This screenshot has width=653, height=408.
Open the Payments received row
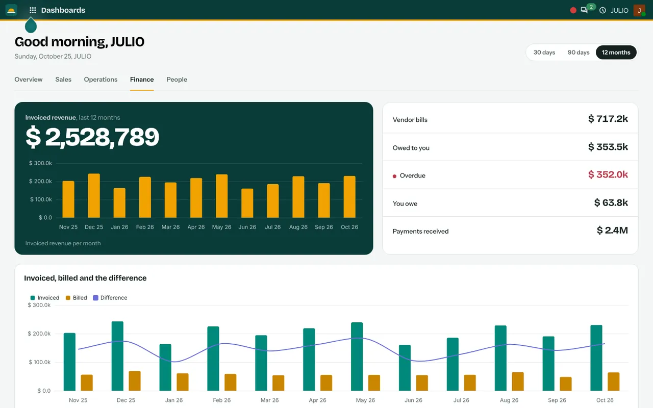point(510,231)
